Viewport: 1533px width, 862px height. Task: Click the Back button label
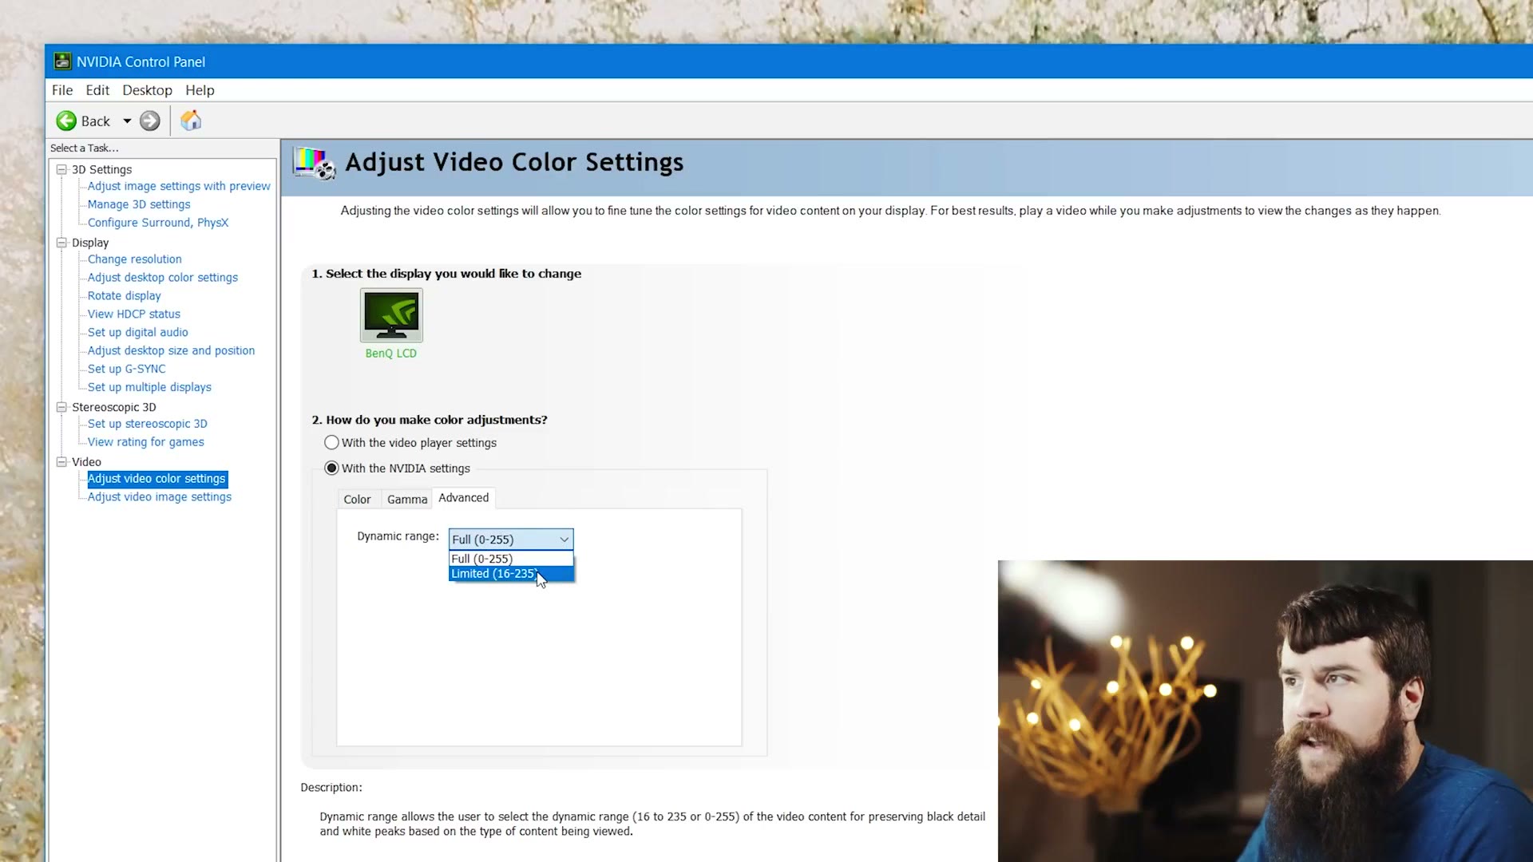(x=96, y=121)
